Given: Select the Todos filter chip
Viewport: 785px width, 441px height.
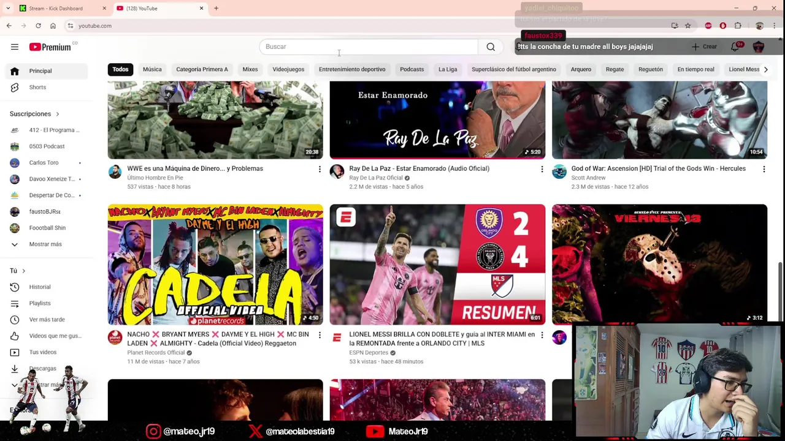Looking at the screenshot, I should (120, 69).
